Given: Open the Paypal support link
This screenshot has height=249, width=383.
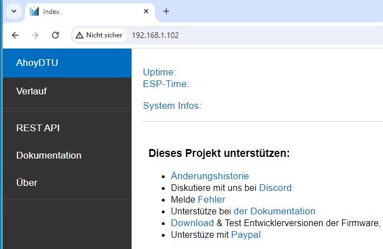Looking at the screenshot, I should point(246,234).
